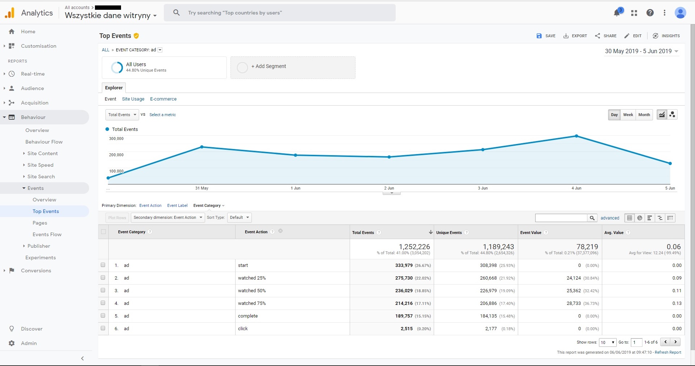Image resolution: width=695 pixels, height=366 pixels.
Task: Click the table search magnifier button
Action: tap(592, 218)
